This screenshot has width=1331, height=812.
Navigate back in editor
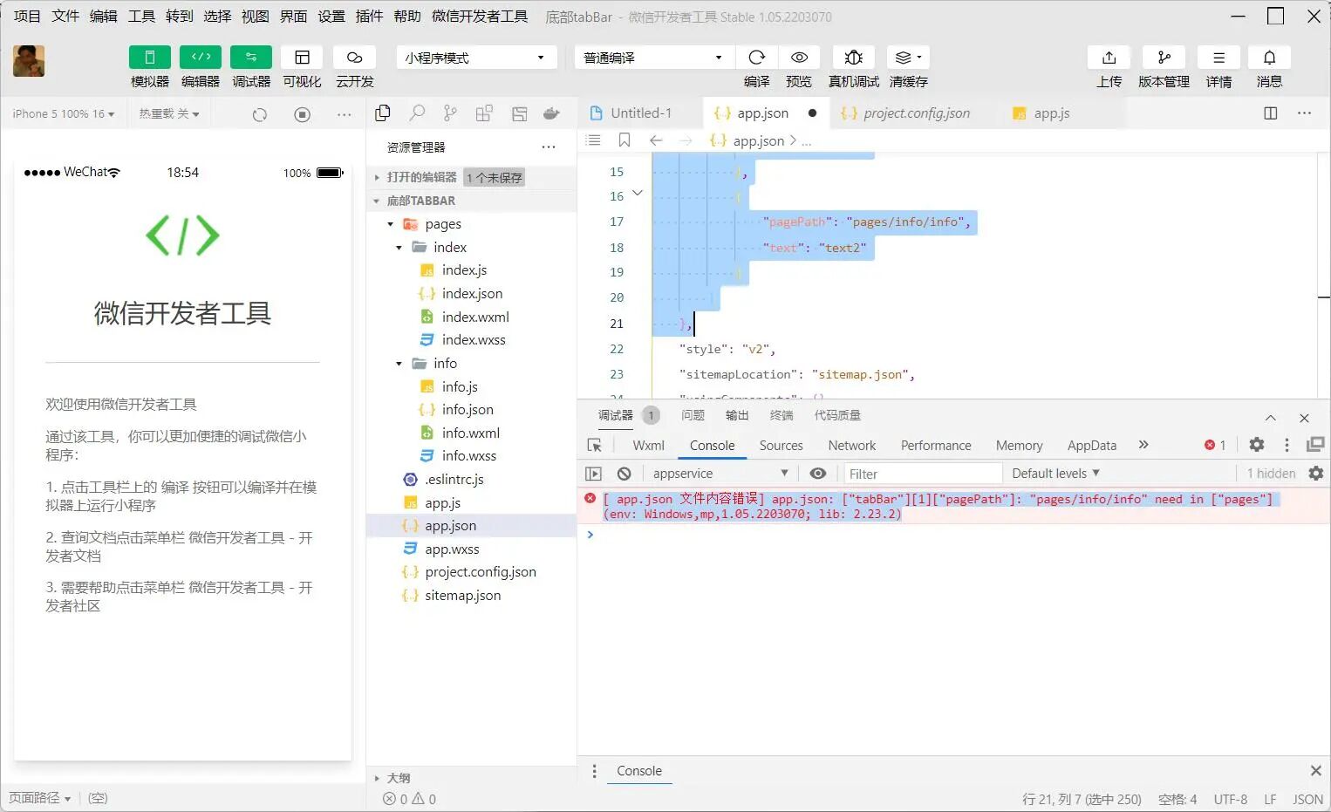[x=656, y=140]
